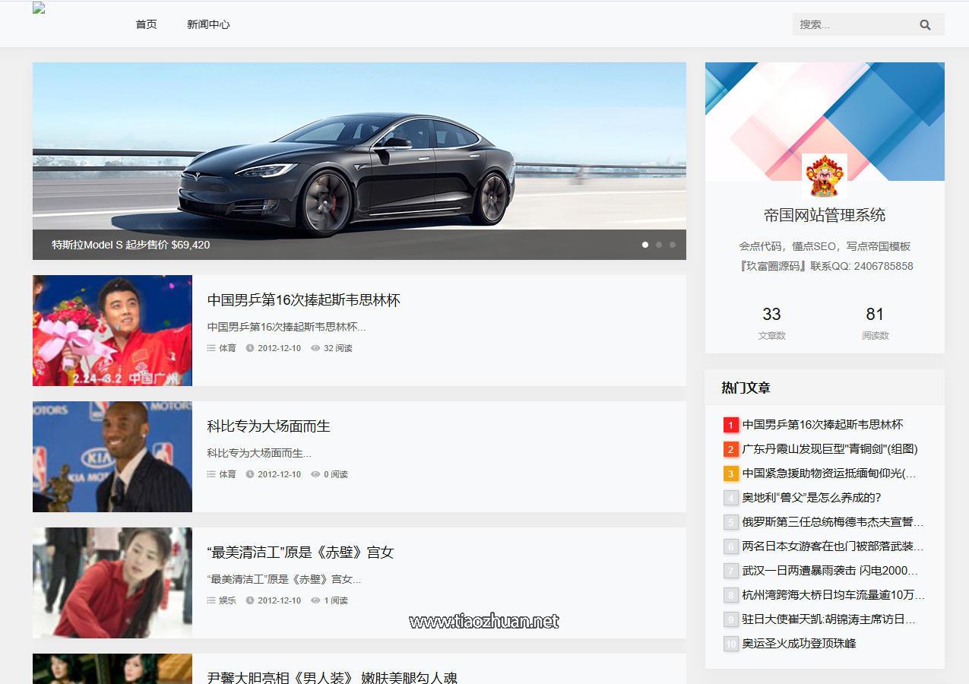The height and width of the screenshot is (684, 969).
Task: Click the eye icon next to 0 阅读
Action: (315, 474)
